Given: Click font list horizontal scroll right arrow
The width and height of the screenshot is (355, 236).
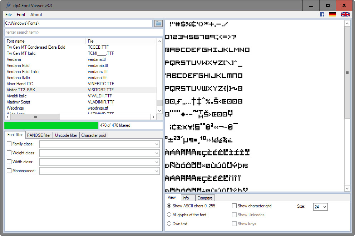Looking at the screenshot, I should (153, 117).
